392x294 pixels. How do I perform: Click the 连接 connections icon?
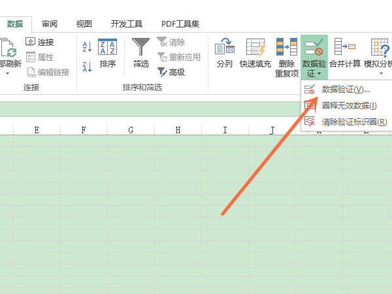[31, 42]
